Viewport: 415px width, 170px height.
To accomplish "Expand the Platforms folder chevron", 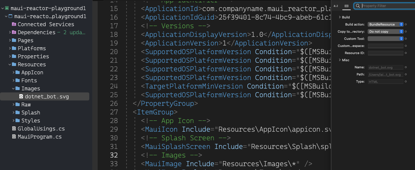I will (x=10, y=48).
